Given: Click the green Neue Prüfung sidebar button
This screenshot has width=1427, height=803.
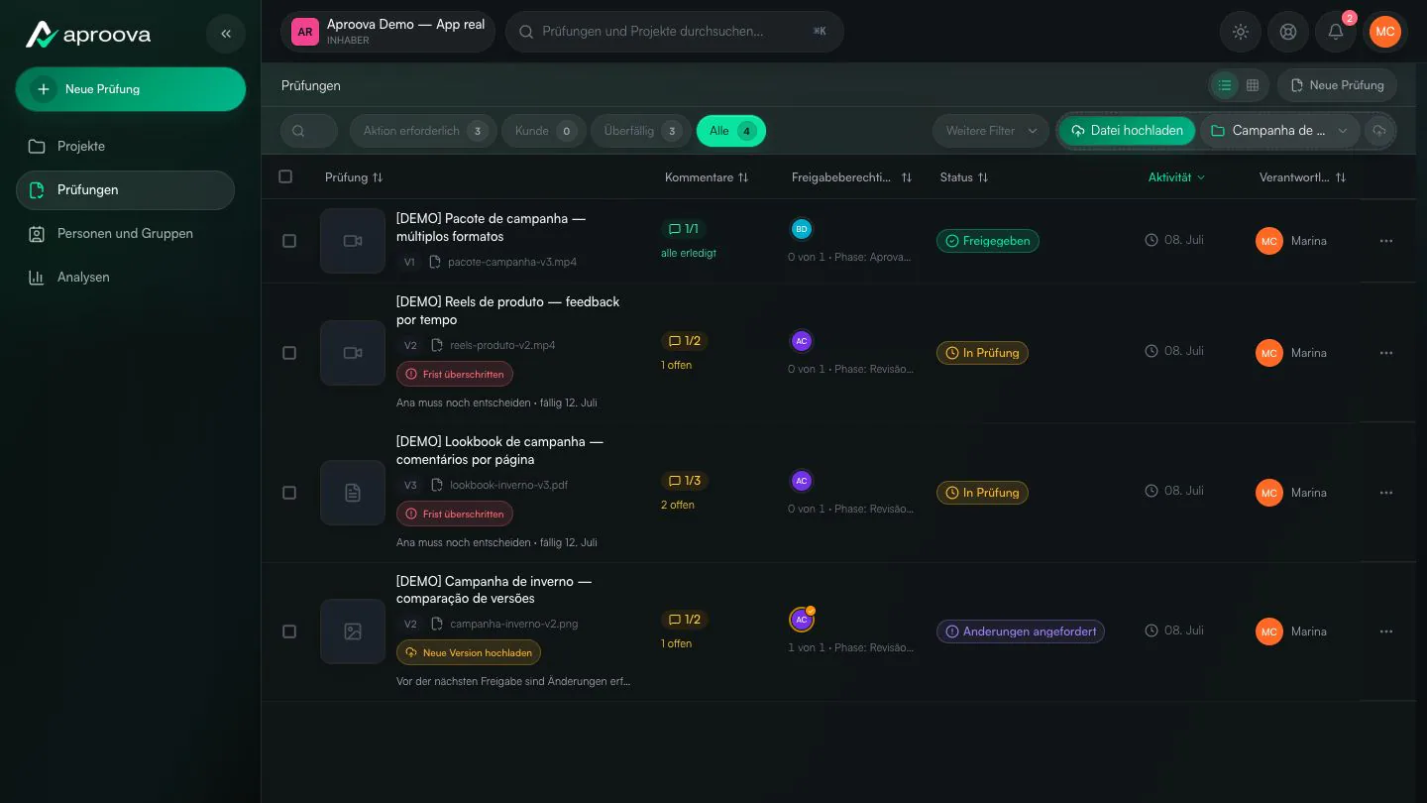Looking at the screenshot, I should coord(131,89).
